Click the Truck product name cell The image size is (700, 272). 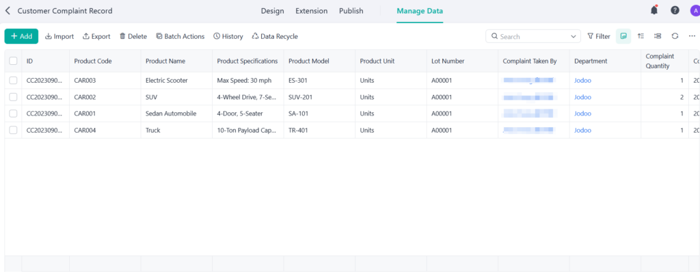pos(176,131)
